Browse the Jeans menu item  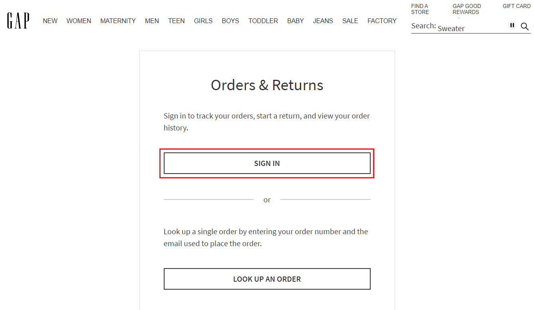(323, 21)
